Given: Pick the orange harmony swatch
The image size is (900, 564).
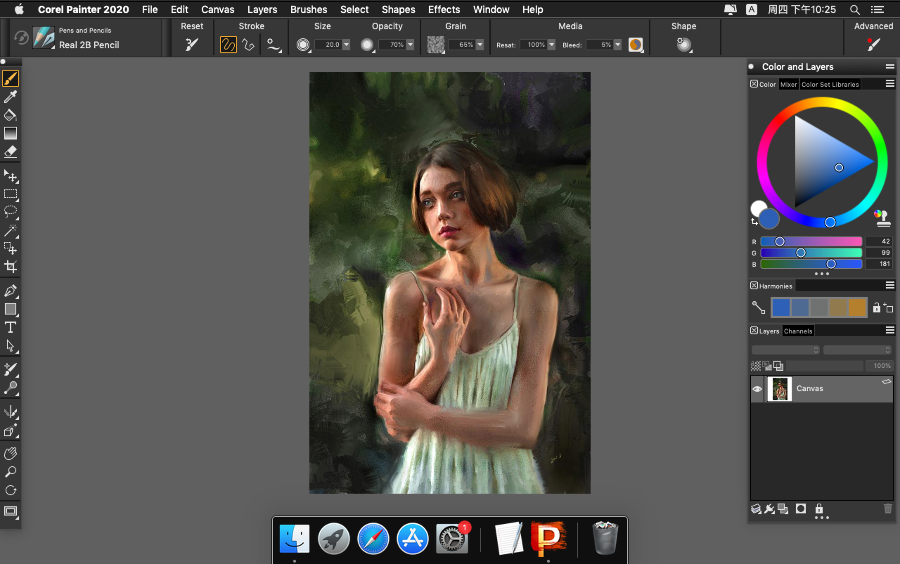Looking at the screenshot, I should pos(857,308).
